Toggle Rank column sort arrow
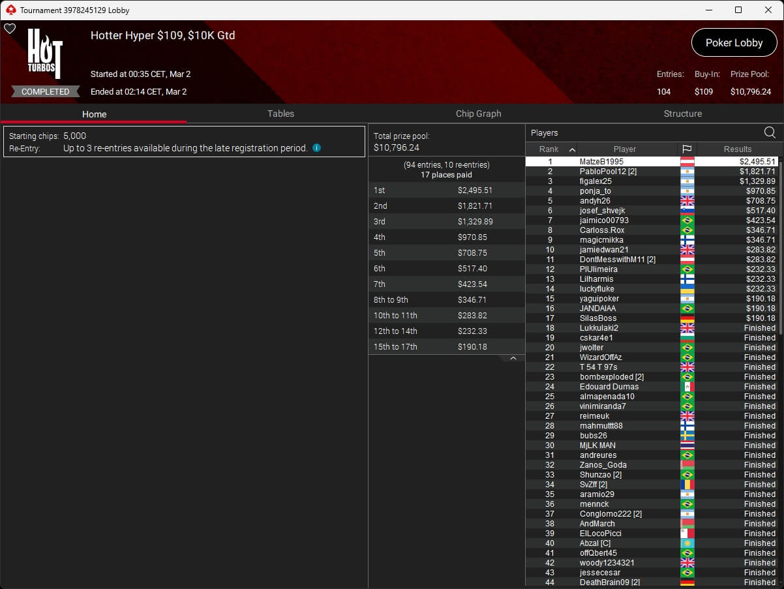 (x=572, y=149)
